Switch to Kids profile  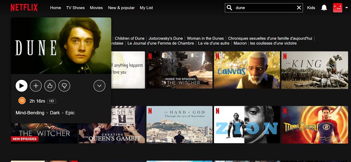click(311, 8)
